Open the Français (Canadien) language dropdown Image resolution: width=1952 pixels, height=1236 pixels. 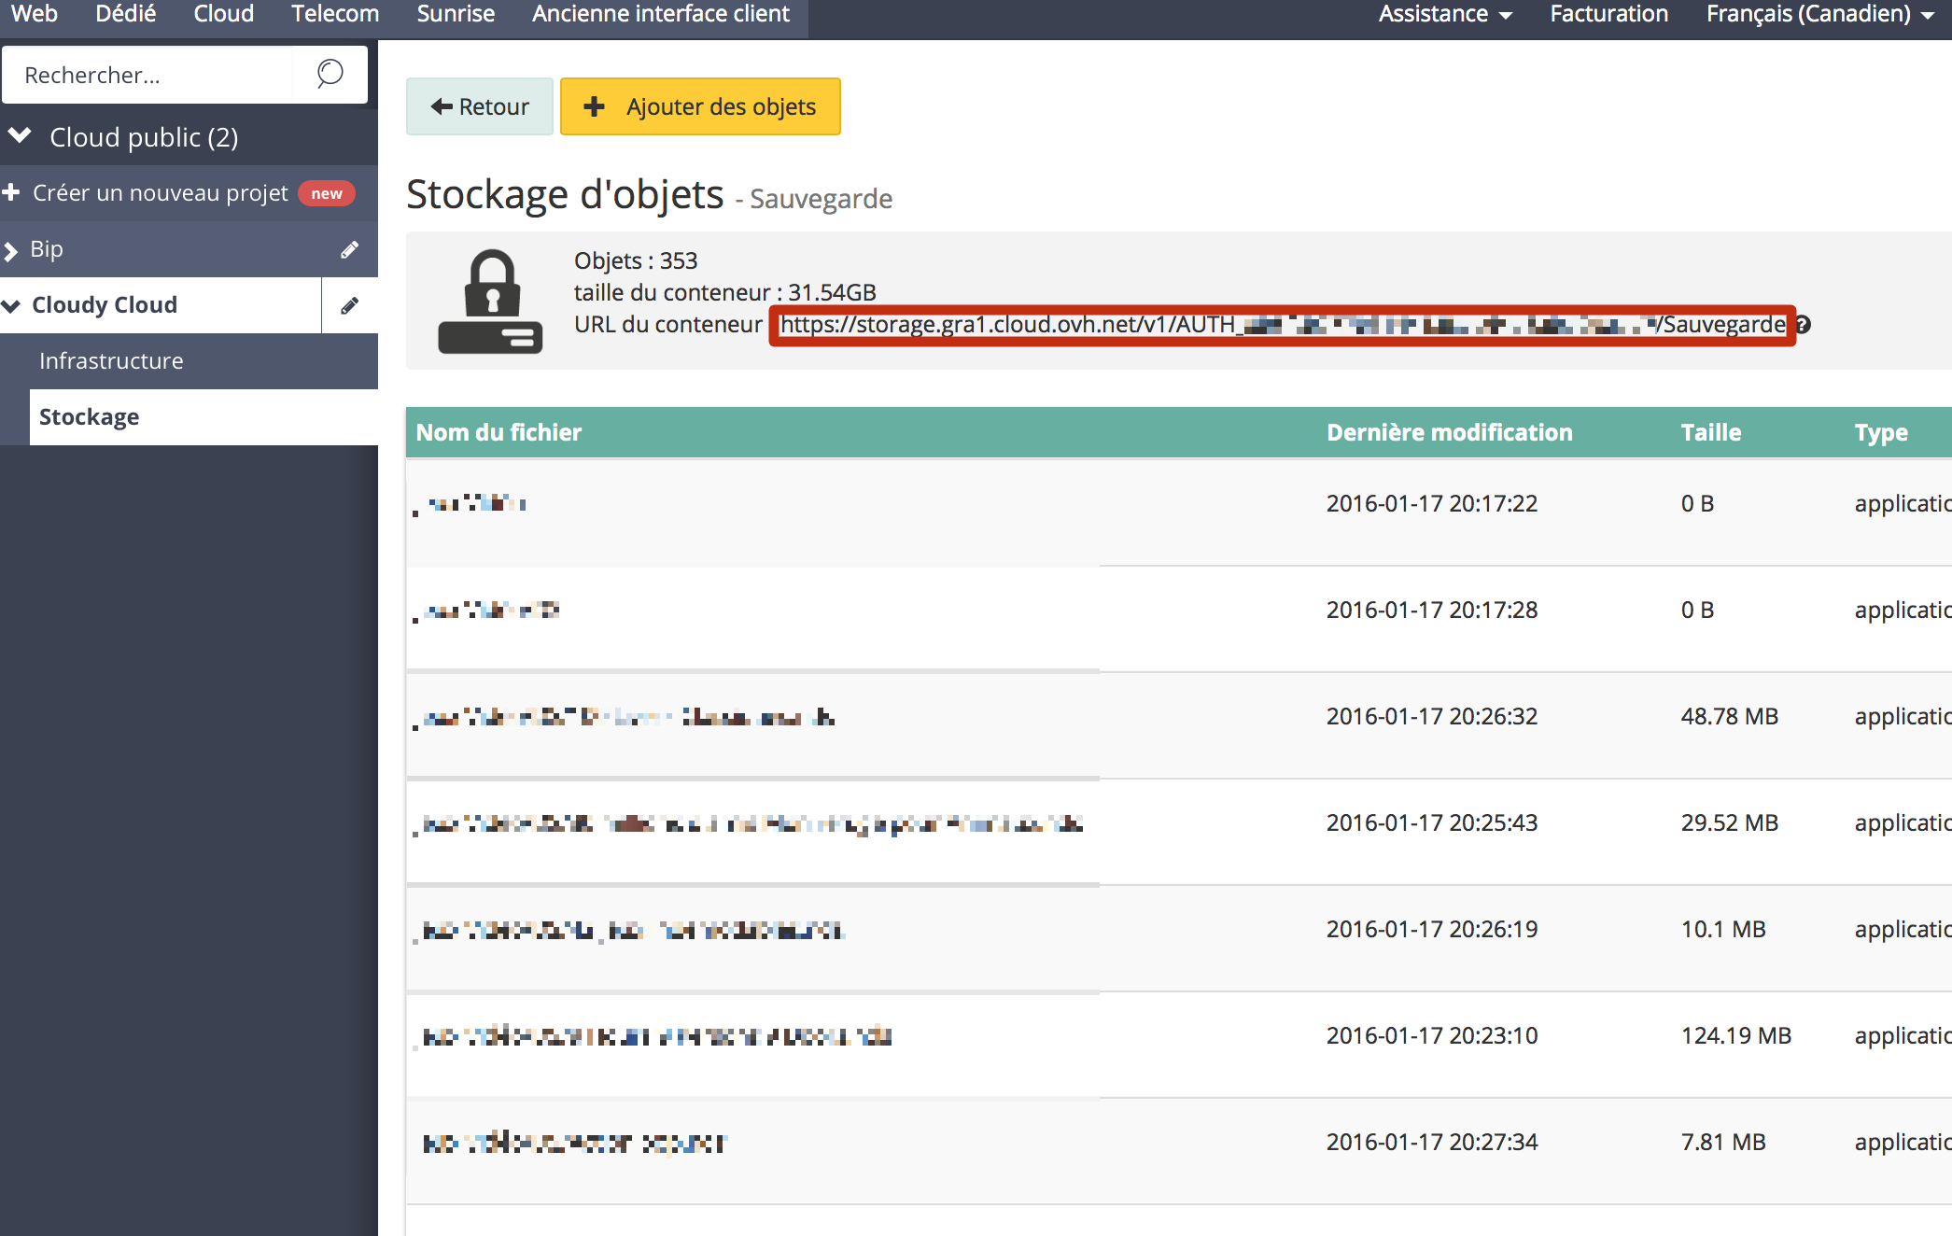[1819, 14]
